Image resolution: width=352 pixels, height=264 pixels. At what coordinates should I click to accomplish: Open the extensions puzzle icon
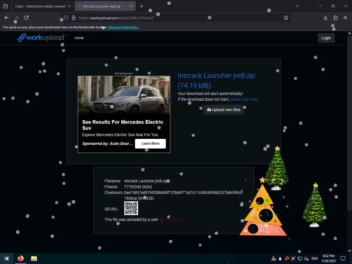tap(335, 18)
